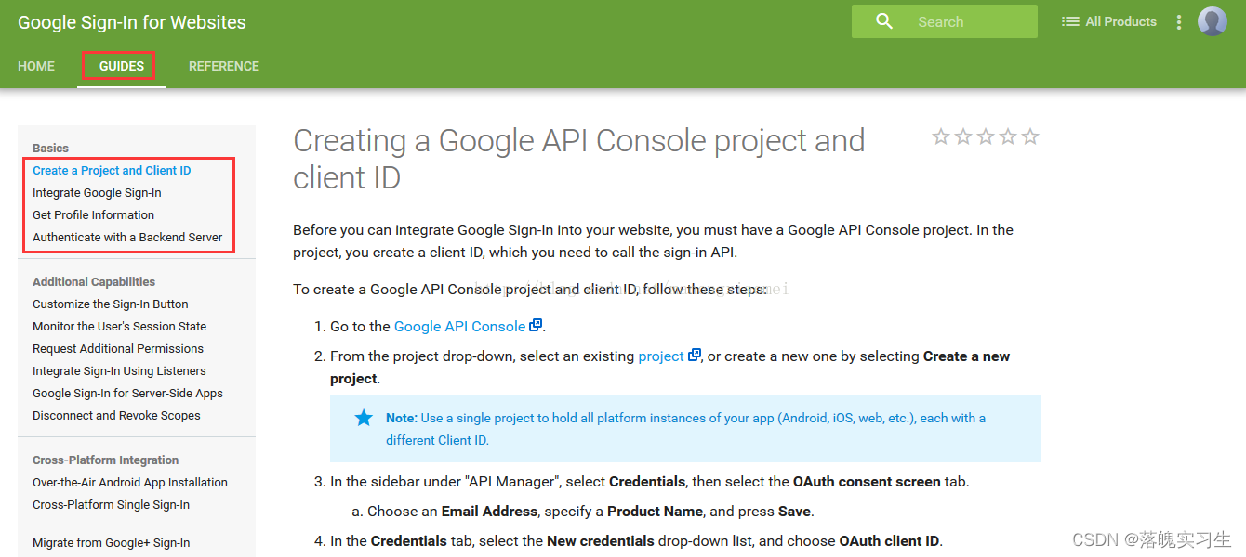Click the All Products list icon
Image resolution: width=1246 pixels, height=557 pixels.
coord(1070,21)
